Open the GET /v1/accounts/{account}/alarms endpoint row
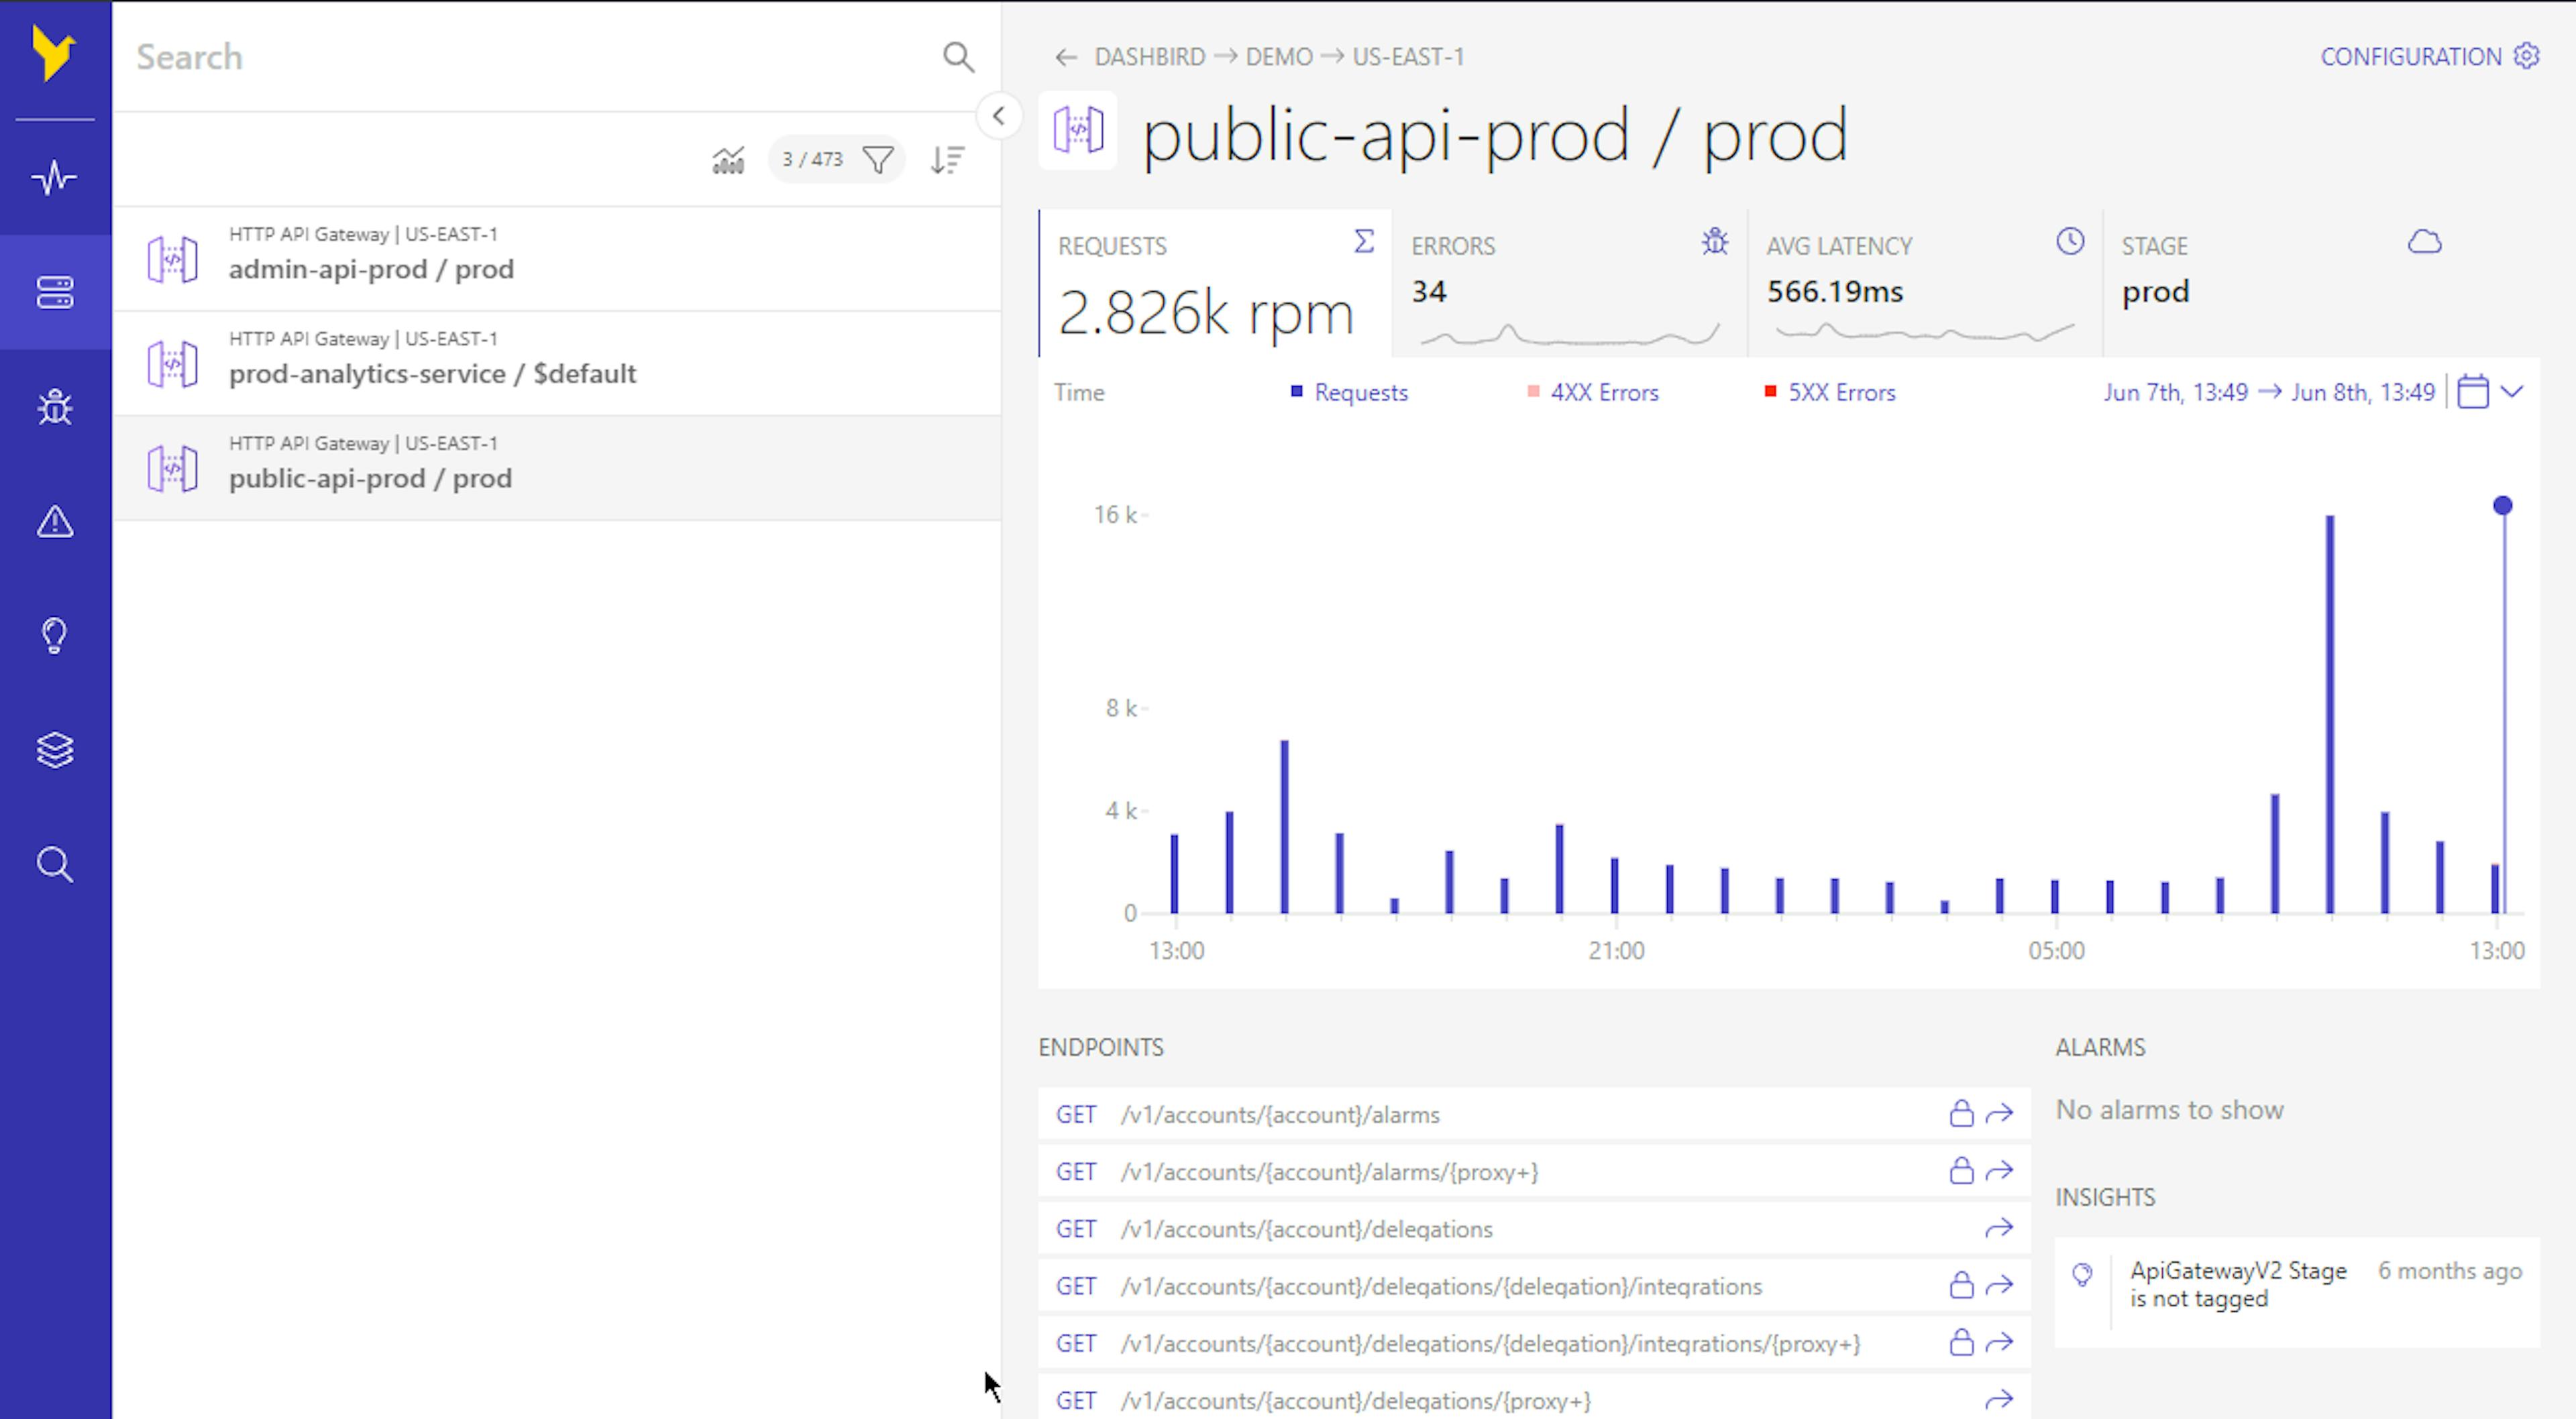This screenshot has height=1419, width=2576. tap(1534, 1114)
